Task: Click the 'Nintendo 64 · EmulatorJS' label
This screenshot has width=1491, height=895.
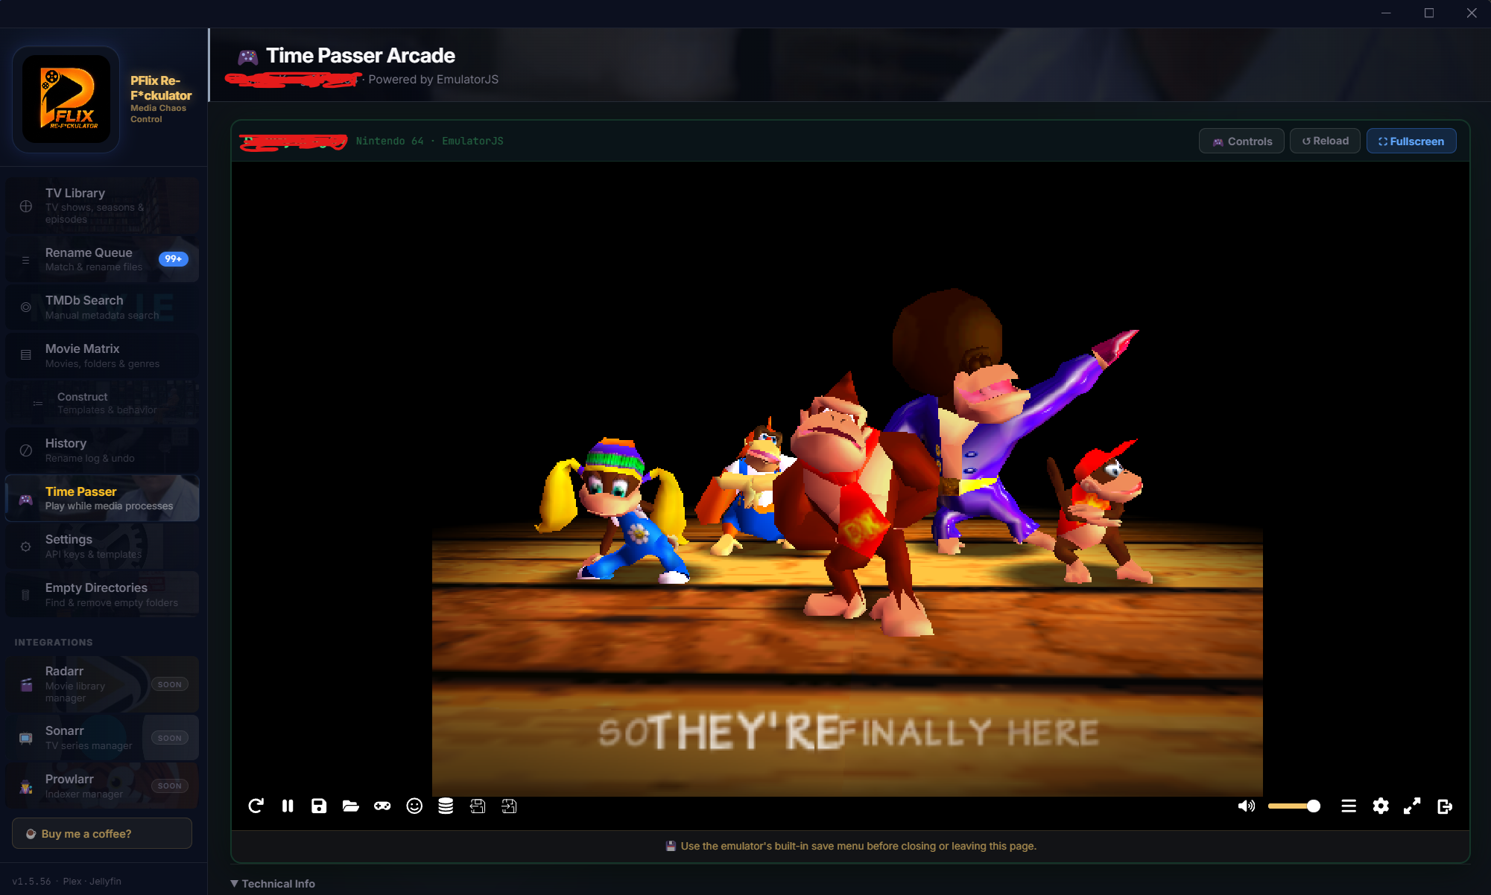Action: 429,141
